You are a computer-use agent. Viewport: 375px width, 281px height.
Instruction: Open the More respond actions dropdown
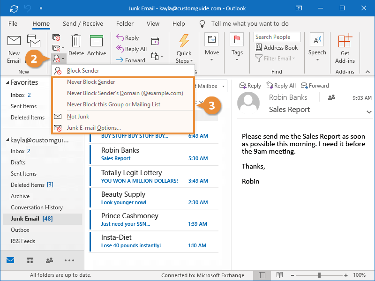tap(157, 56)
